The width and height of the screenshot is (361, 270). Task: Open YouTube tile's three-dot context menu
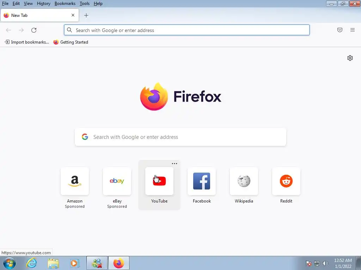click(x=175, y=164)
